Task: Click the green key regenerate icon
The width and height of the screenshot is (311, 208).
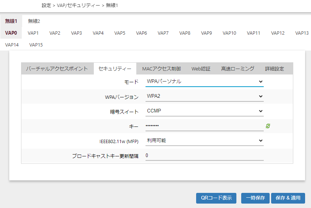Action: coord(268,126)
